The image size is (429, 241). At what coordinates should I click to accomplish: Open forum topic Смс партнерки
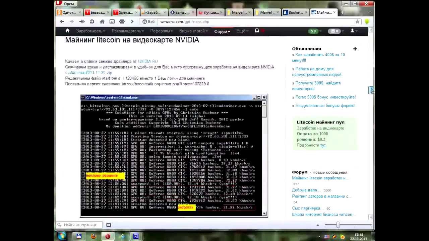coord(307,208)
